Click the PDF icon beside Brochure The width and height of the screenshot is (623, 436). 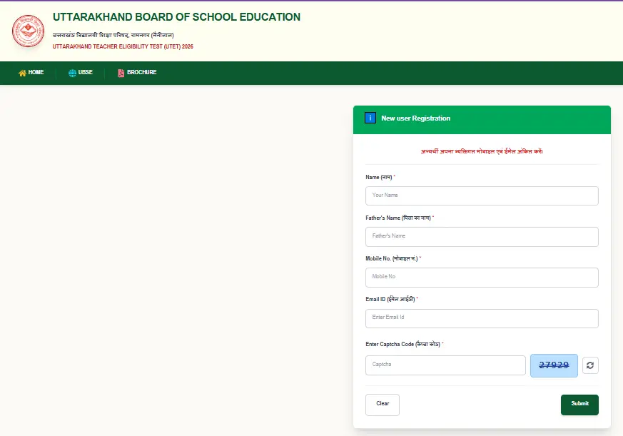coord(121,73)
